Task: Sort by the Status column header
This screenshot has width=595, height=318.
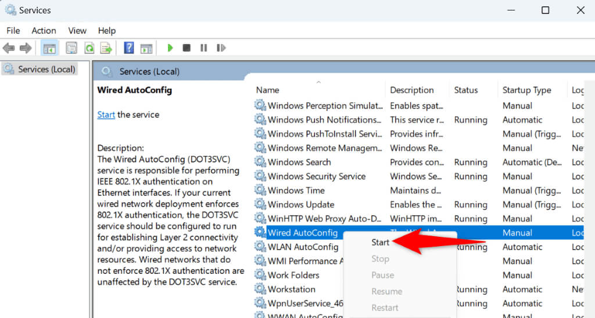Action: pyautogui.click(x=466, y=90)
